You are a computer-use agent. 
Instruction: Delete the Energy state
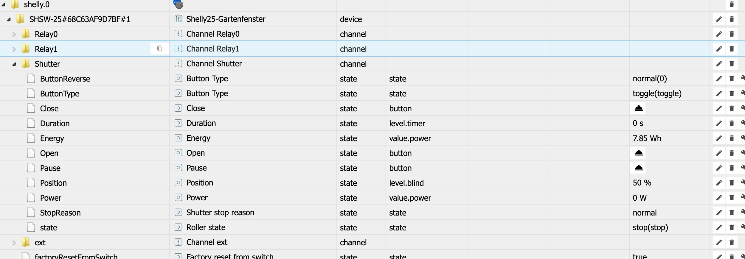tap(731, 138)
